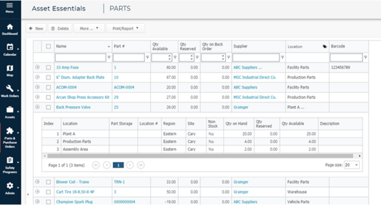Check the 10 Amp Fuse row checkbox
The image size is (381, 205).
click(48, 68)
